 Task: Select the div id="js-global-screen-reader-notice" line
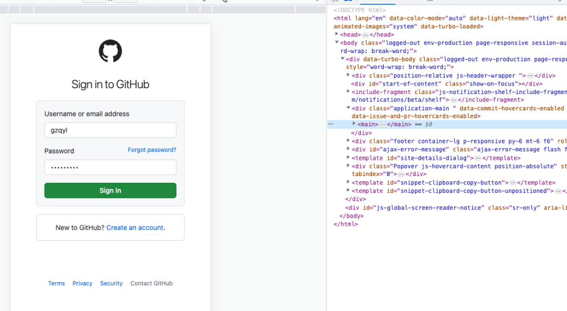(456, 208)
